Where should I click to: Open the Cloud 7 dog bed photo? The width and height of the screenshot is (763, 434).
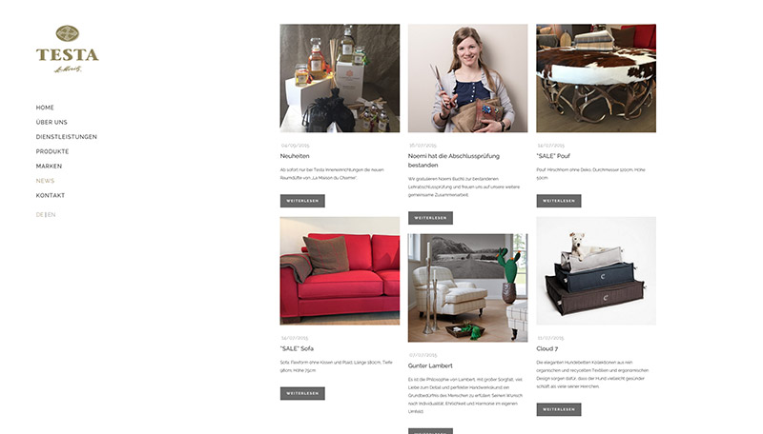(x=596, y=271)
